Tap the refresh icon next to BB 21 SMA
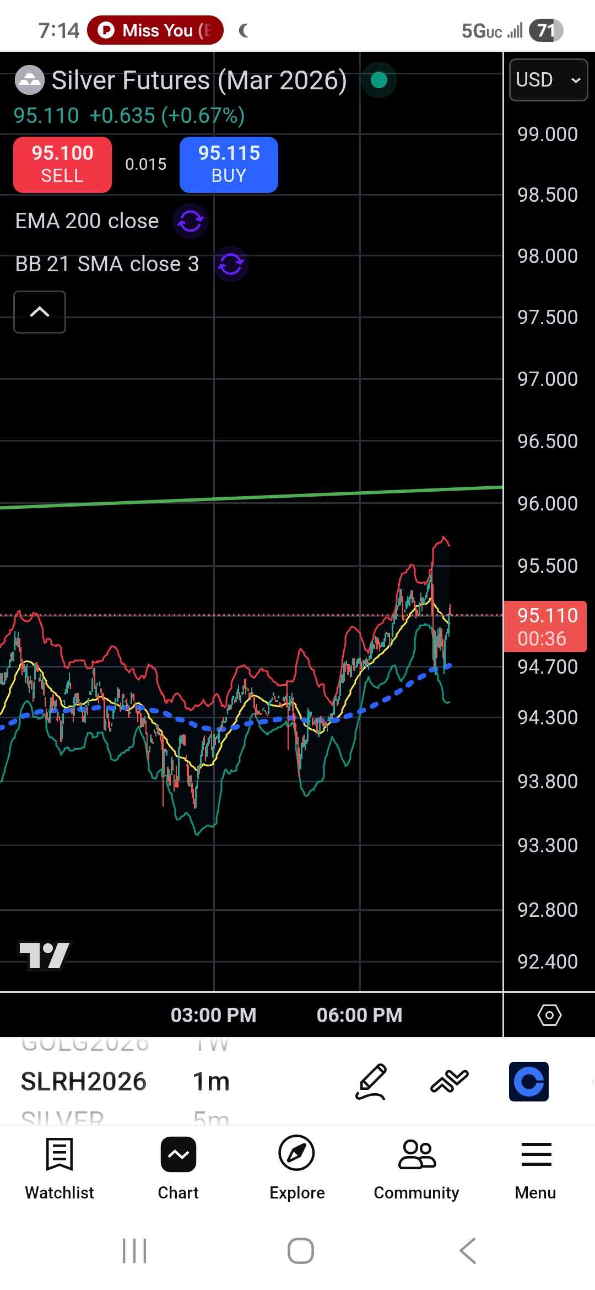The width and height of the screenshot is (595, 1290). 231,265
